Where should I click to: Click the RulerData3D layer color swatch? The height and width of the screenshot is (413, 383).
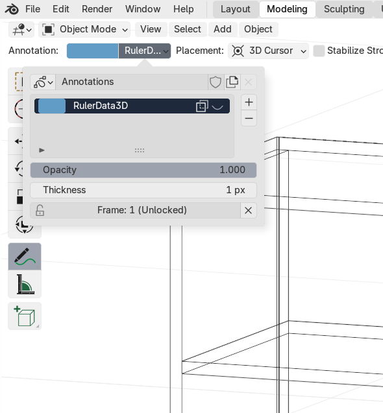pos(52,106)
